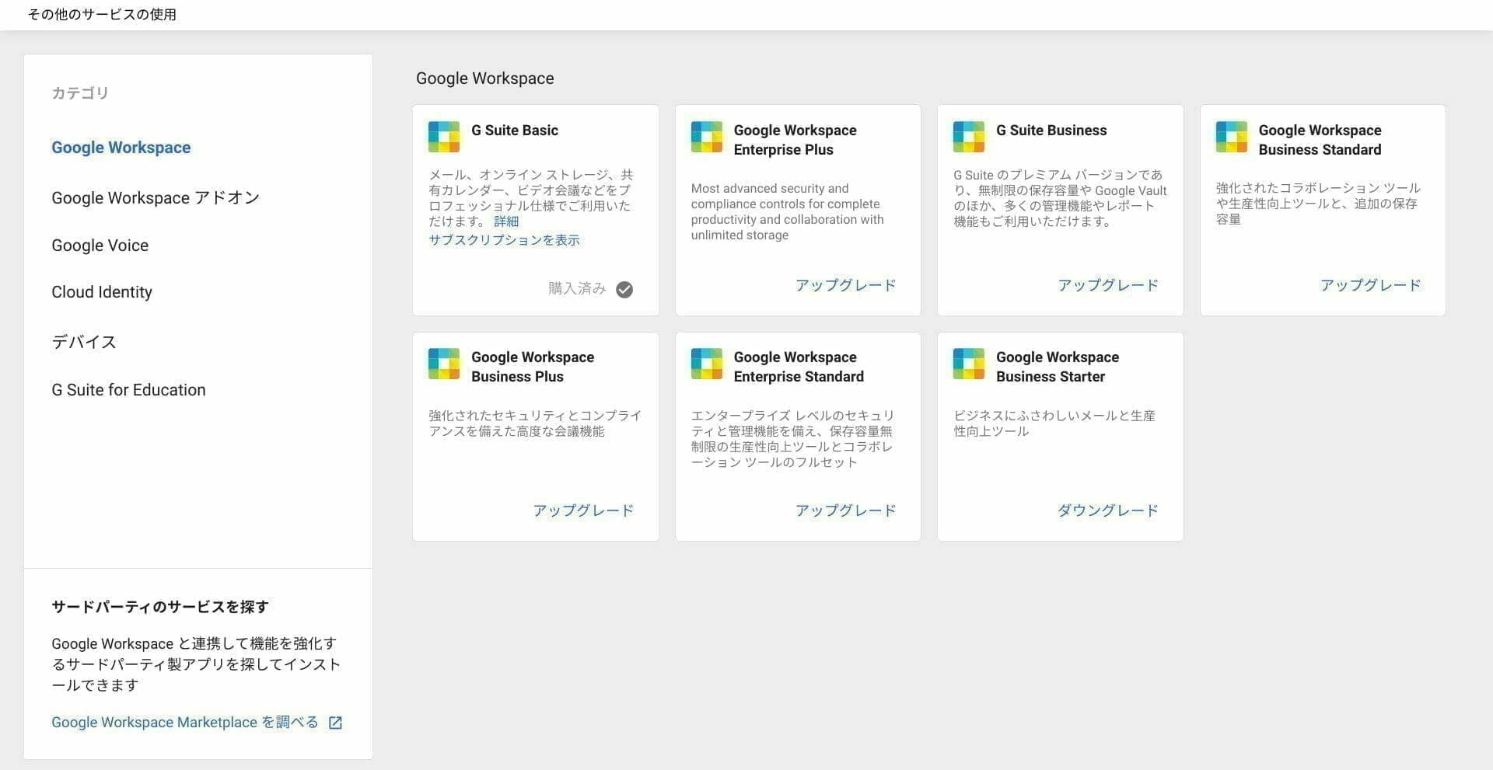
Task: Click the サードパーティのサービスを探す heading
Action: [160, 607]
